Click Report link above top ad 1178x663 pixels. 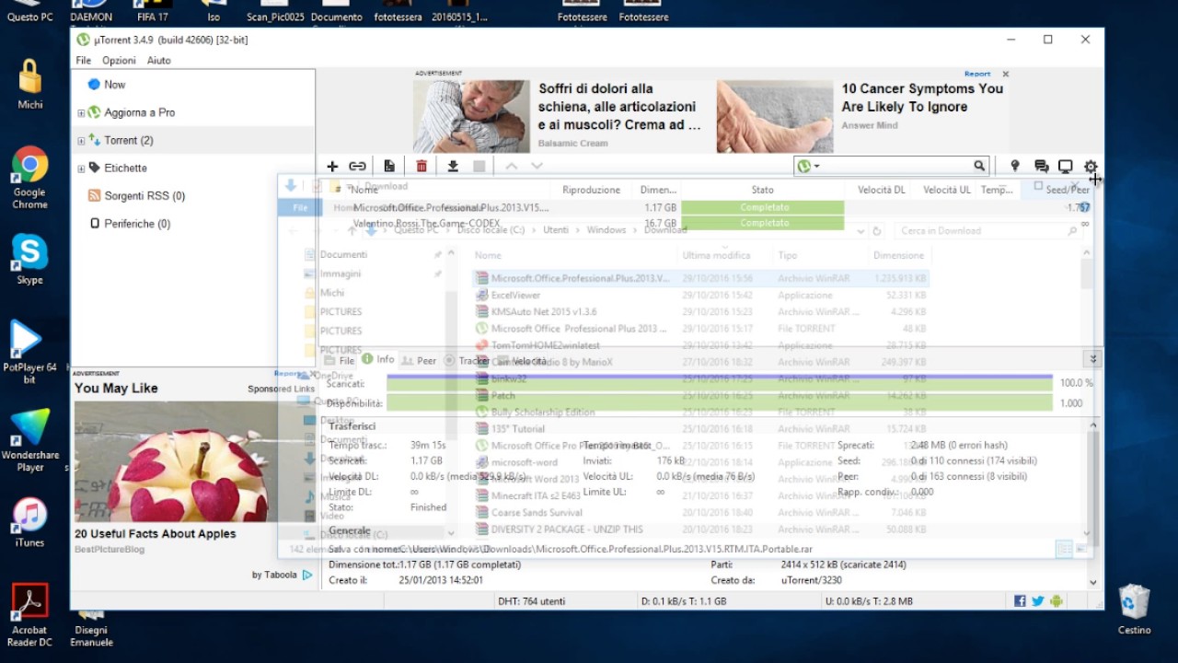click(x=977, y=74)
